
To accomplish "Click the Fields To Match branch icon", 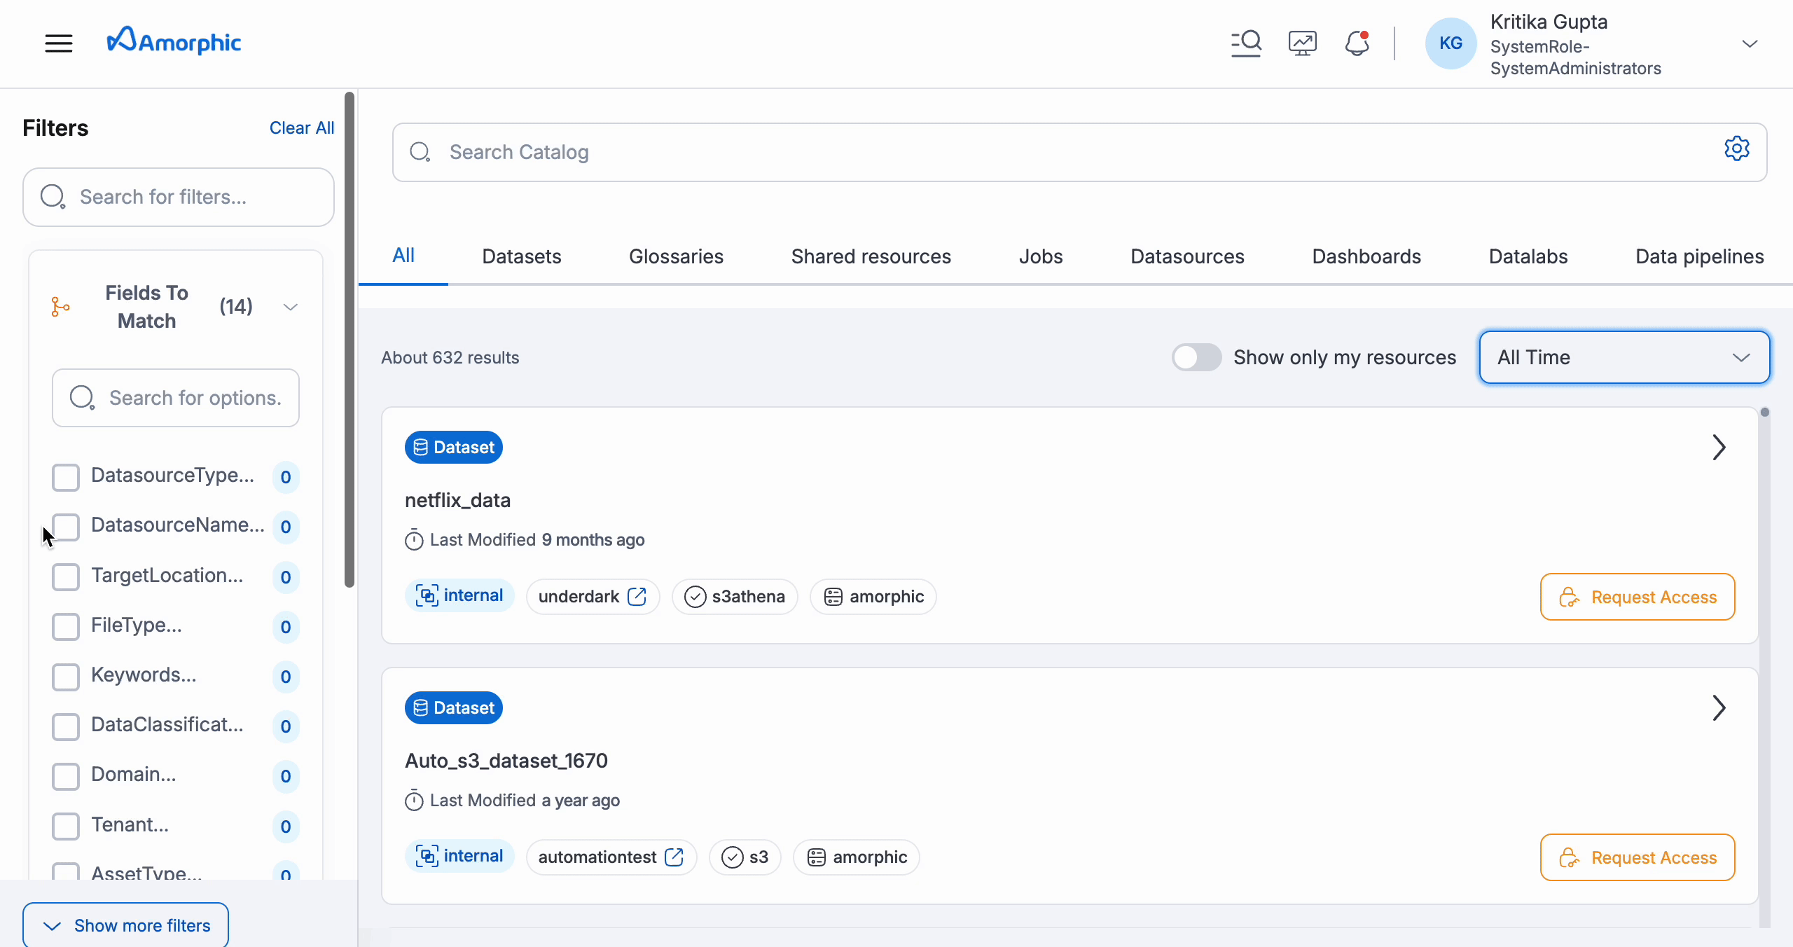I will pos(60,306).
